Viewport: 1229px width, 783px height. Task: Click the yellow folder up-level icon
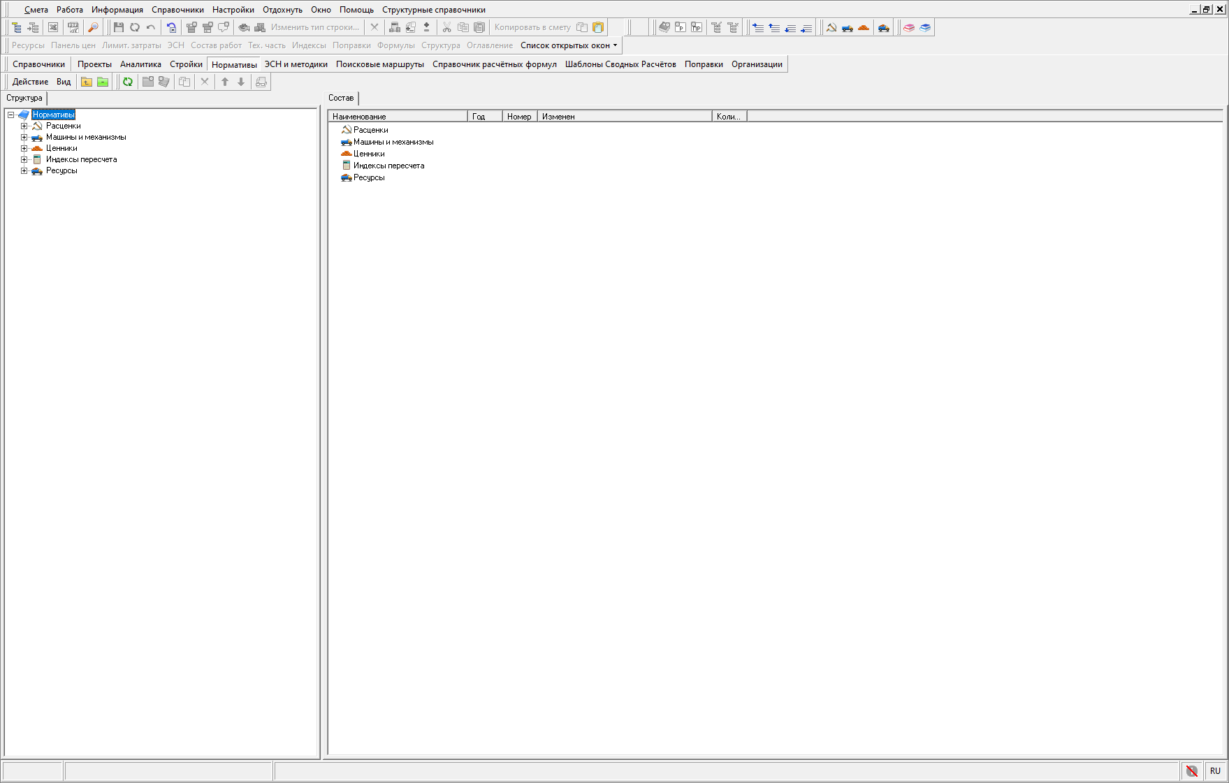[x=87, y=82]
